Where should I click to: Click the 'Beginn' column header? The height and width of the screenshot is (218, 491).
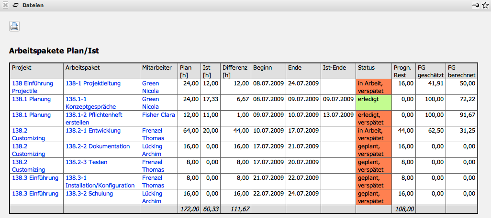(268, 71)
